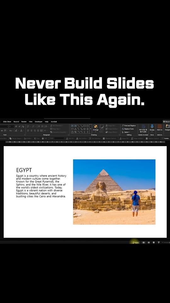Open the Arrange dropdown arrow
The image size is (170, 303).
[x=96, y=131]
